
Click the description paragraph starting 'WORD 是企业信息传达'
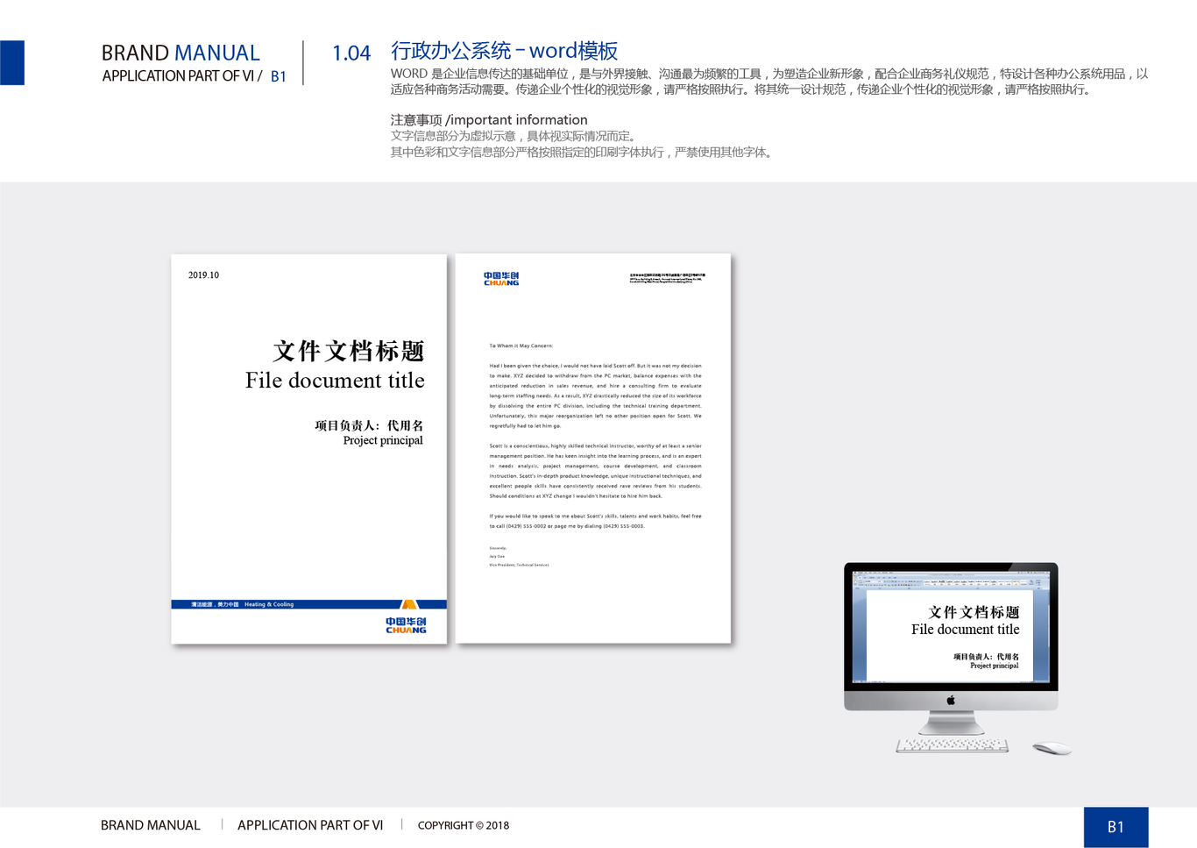pos(769,82)
